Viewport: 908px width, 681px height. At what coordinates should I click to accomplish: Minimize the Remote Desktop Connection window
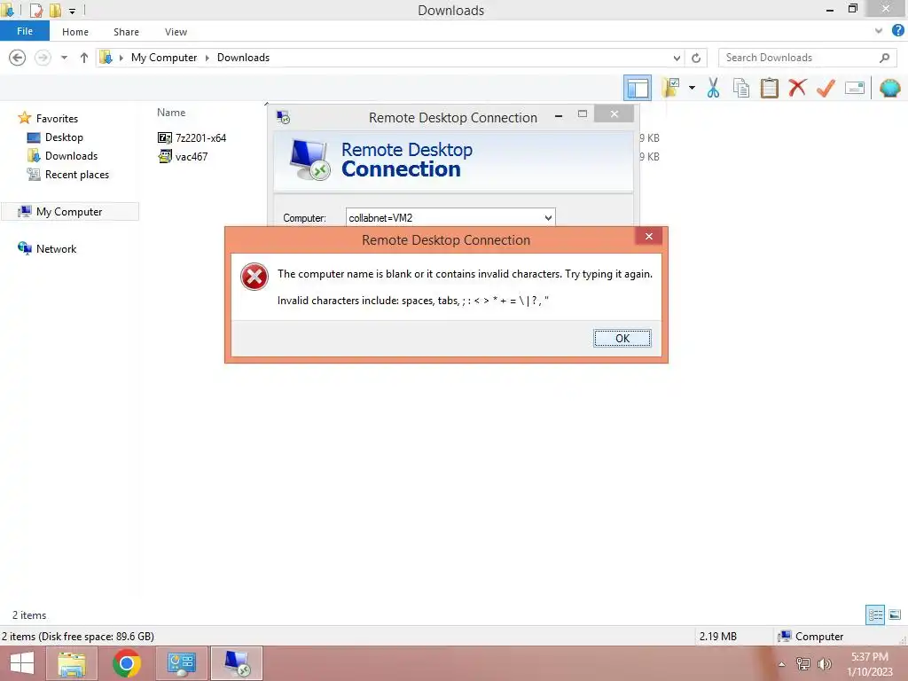559,114
